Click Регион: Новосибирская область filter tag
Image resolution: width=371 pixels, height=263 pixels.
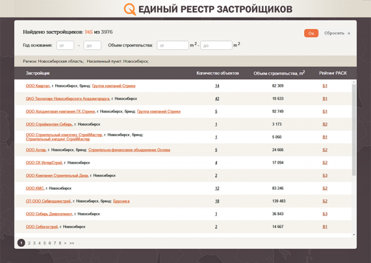(x=53, y=61)
